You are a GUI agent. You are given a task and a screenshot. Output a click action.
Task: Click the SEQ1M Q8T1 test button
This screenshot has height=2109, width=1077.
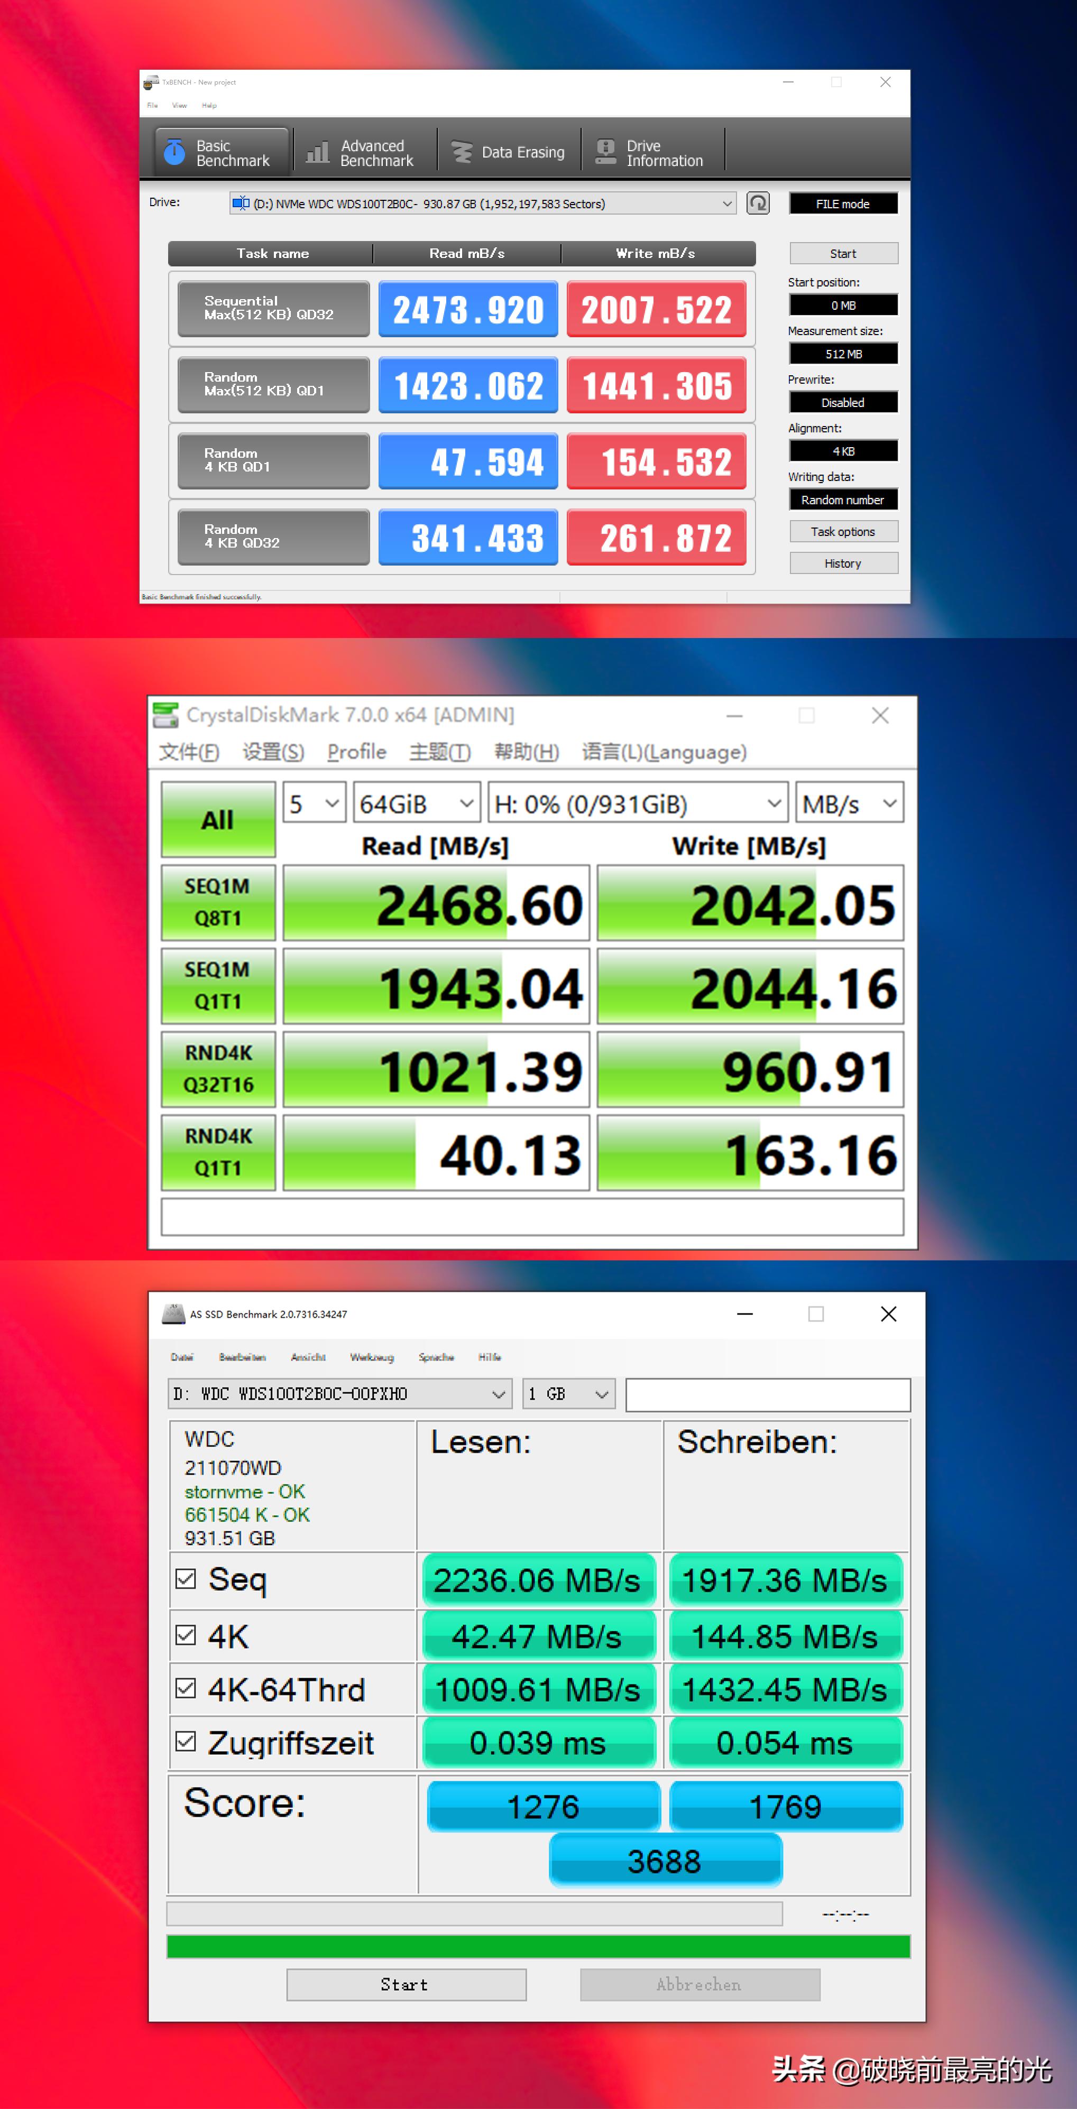(218, 902)
